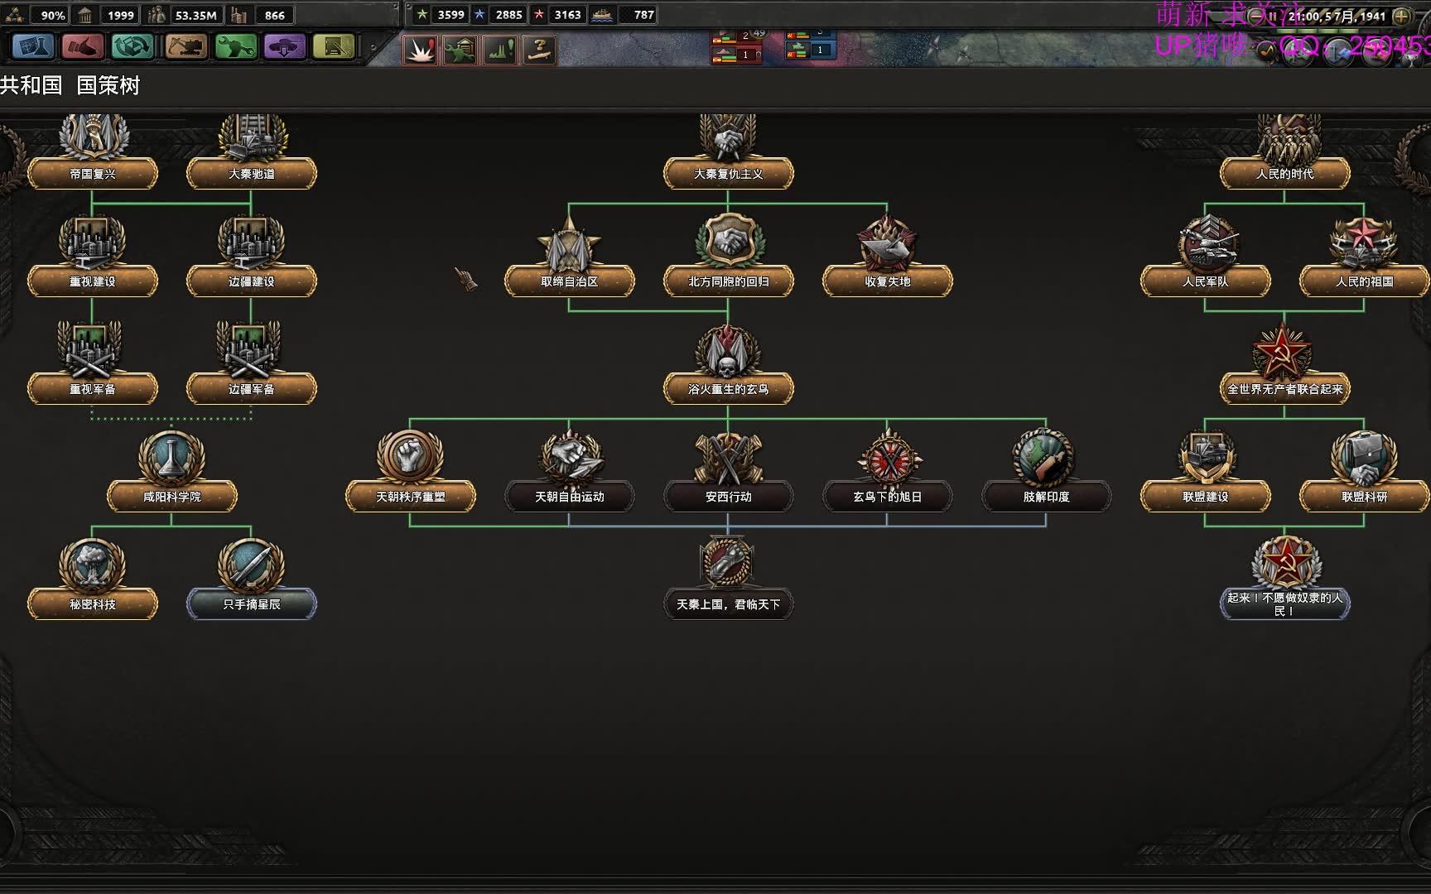1431x894 pixels.
Task: Select the 肢解印度 focus
Action: (x=1047, y=496)
